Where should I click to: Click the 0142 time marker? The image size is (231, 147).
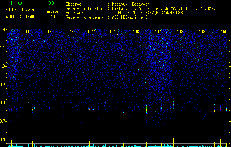pyautogui.click(x=47, y=32)
